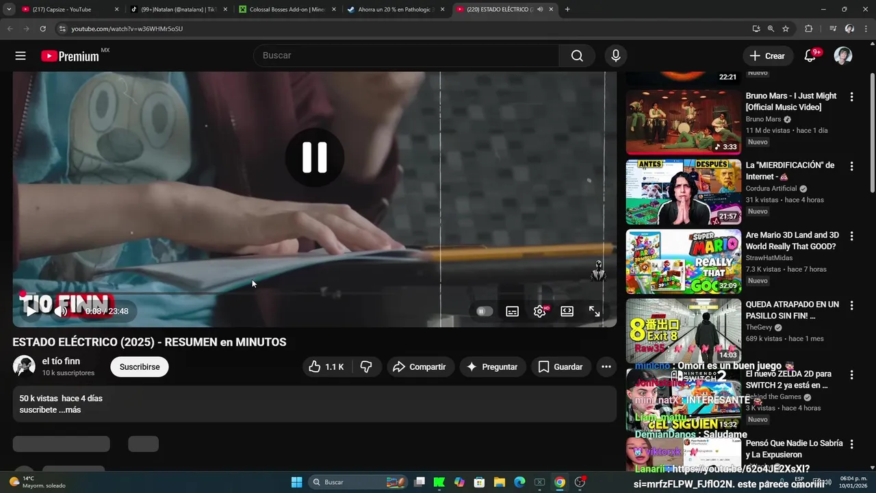Open options menu for Bruno Mars video
The height and width of the screenshot is (493, 876).
click(851, 97)
